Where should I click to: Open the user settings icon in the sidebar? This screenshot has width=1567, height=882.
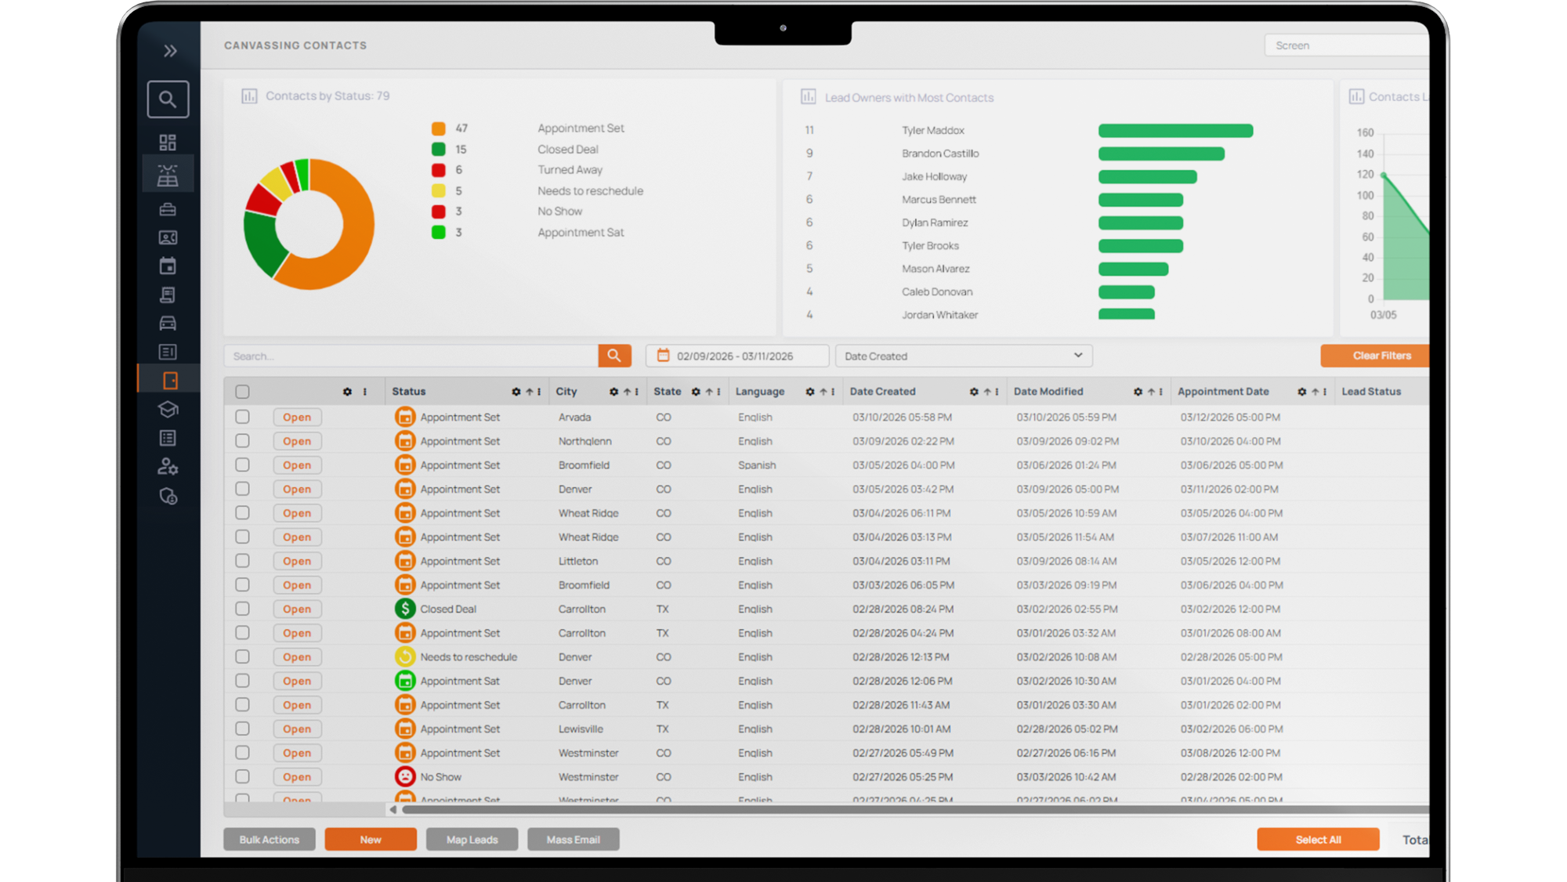(x=168, y=467)
